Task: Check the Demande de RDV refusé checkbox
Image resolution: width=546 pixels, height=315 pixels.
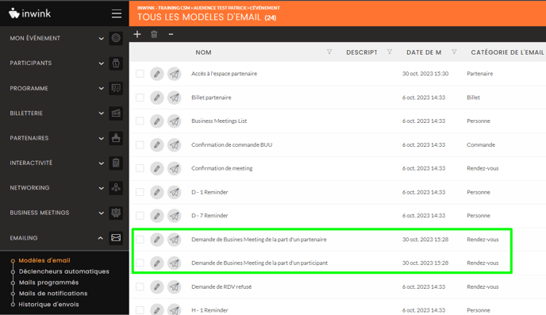Action: (x=140, y=286)
